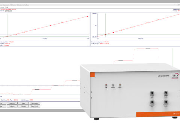Click the button right of Calibration
Image resolution: width=180 pixels, height=135 pixels.
(23, 106)
